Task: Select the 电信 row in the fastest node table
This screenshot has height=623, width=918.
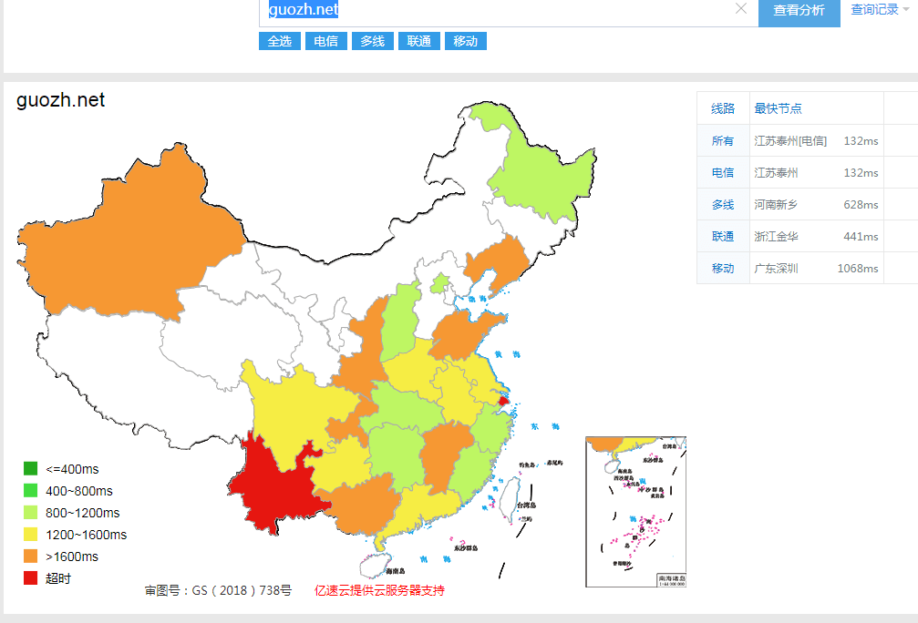Action: (789, 173)
